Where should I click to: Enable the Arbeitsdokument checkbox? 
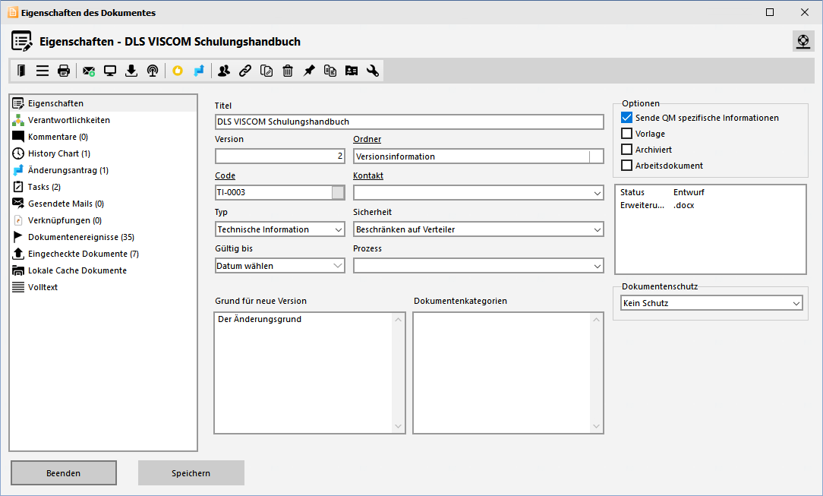click(x=626, y=166)
